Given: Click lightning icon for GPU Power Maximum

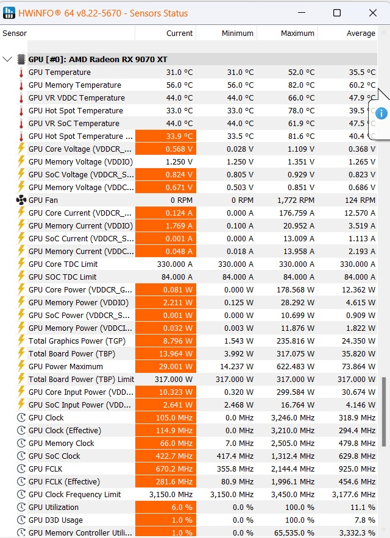Looking at the screenshot, I should 21,366.
